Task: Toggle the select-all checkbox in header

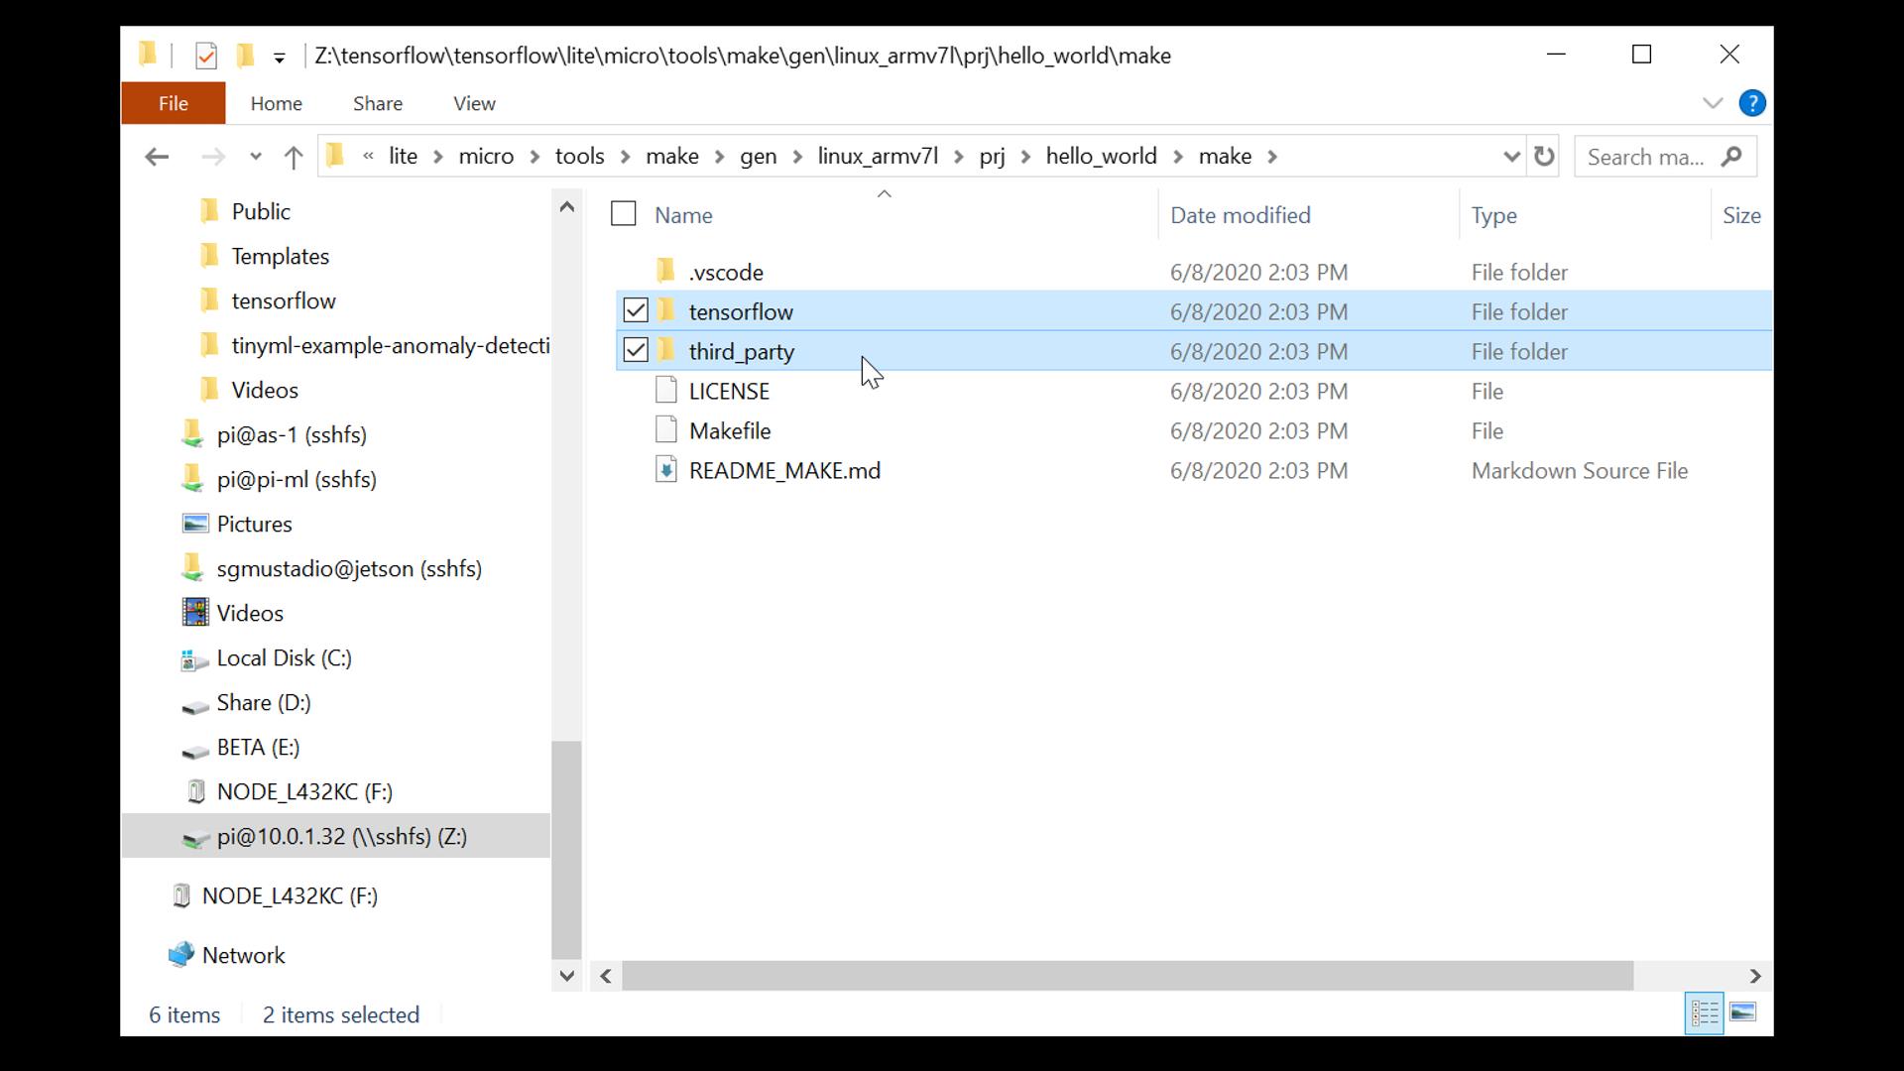Action: tap(623, 214)
